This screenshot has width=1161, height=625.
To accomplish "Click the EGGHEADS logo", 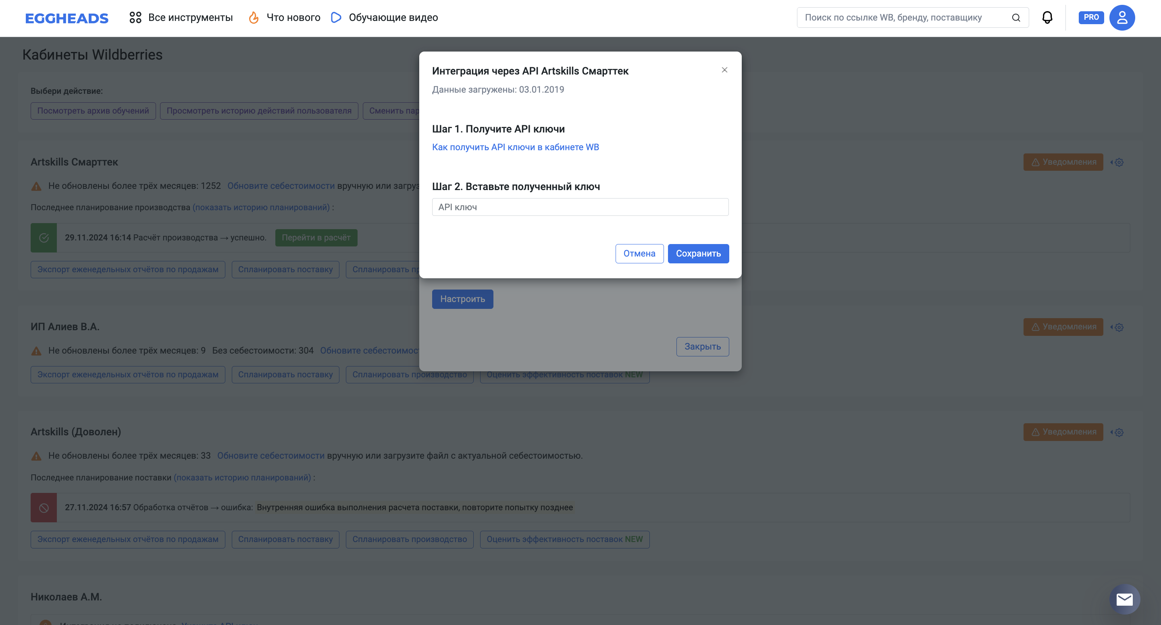I will [x=67, y=18].
